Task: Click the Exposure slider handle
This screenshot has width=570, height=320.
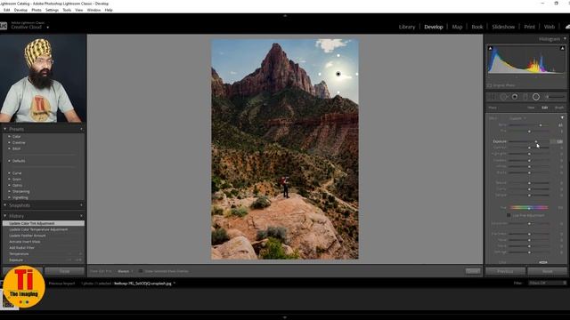Action: coord(536,141)
